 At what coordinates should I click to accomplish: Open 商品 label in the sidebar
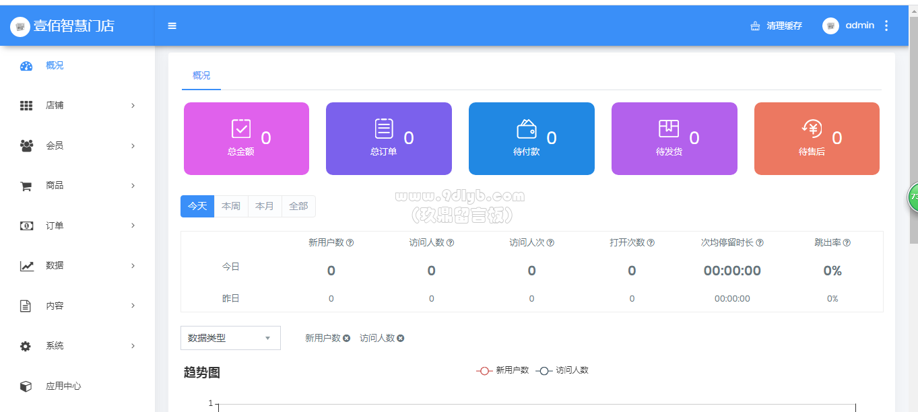tap(55, 185)
